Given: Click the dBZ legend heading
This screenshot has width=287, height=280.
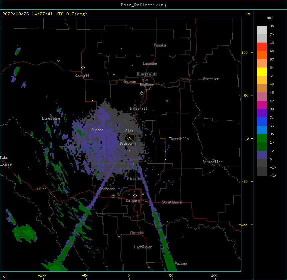Looking at the screenshot, I should 270,18.
